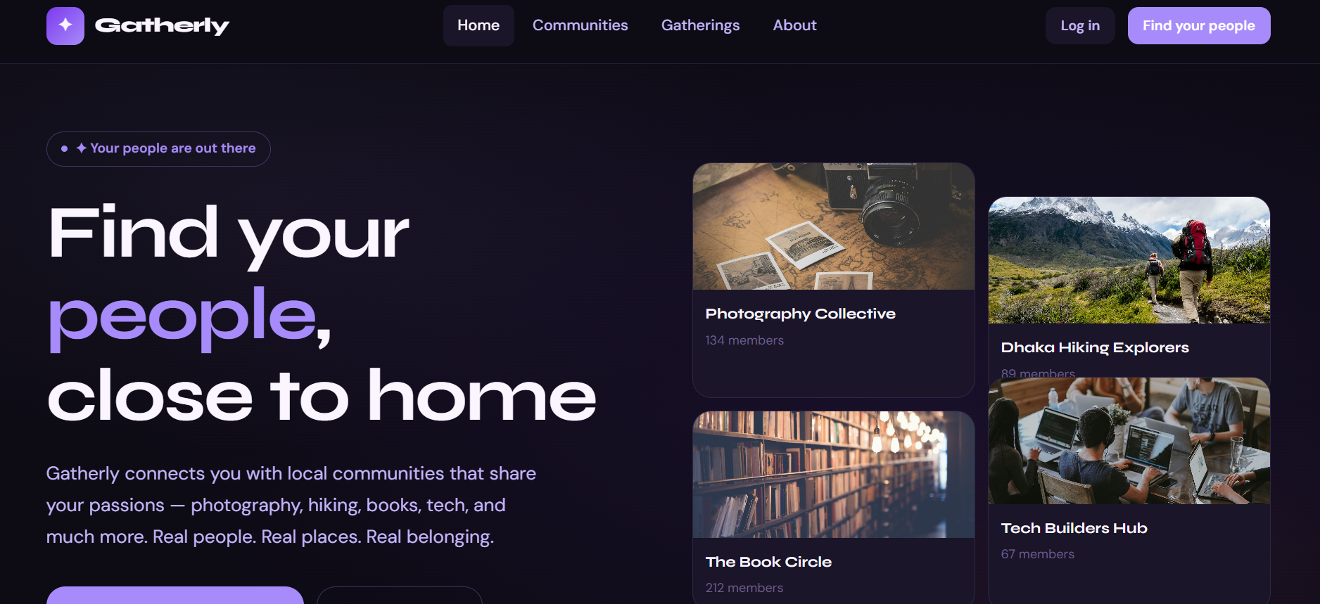Image resolution: width=1320 pixels, height=604 pixels.
Task: Select the Dhaka Hiking Explorers title
Action: pos(1095,347)
